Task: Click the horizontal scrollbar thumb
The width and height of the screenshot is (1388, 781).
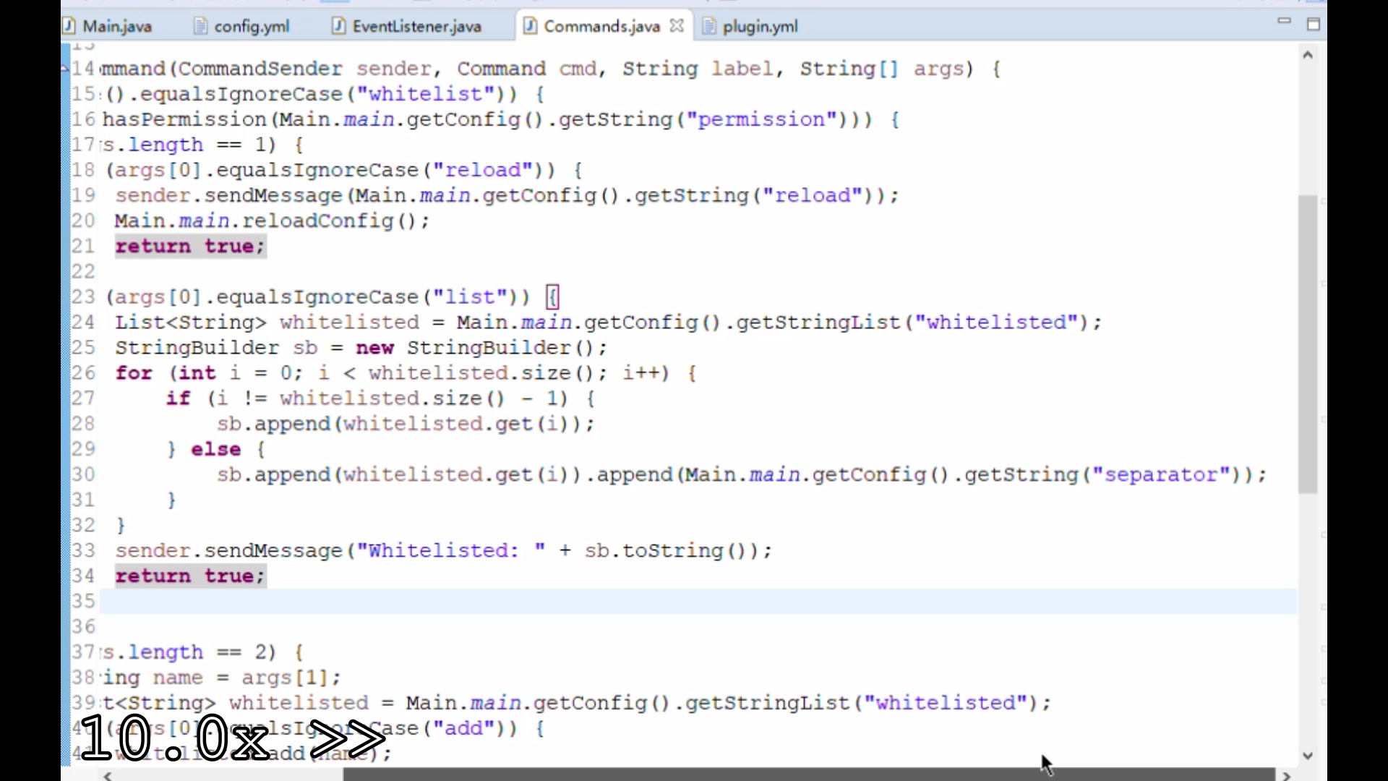Action: (x=808, y=775)
